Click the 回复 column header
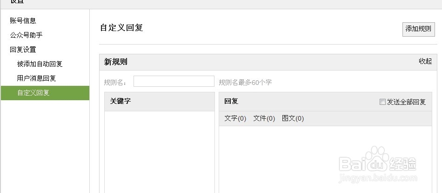 pyautogui.click(x=231, y=101)
